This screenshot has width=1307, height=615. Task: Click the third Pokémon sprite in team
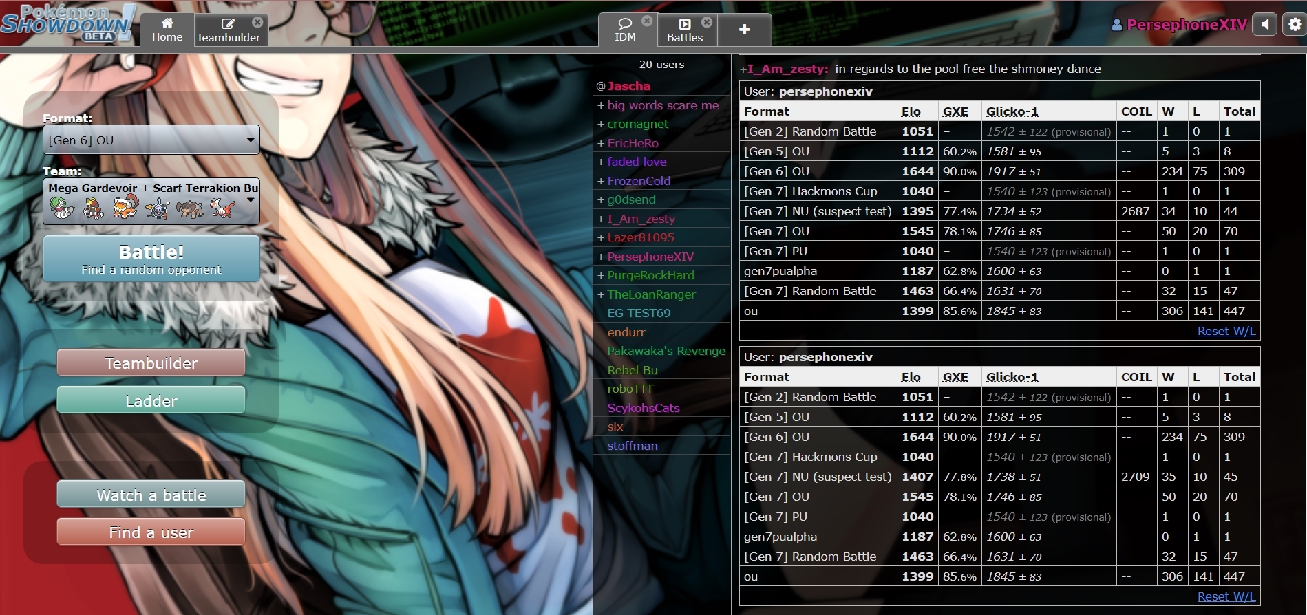pos(125,208)
